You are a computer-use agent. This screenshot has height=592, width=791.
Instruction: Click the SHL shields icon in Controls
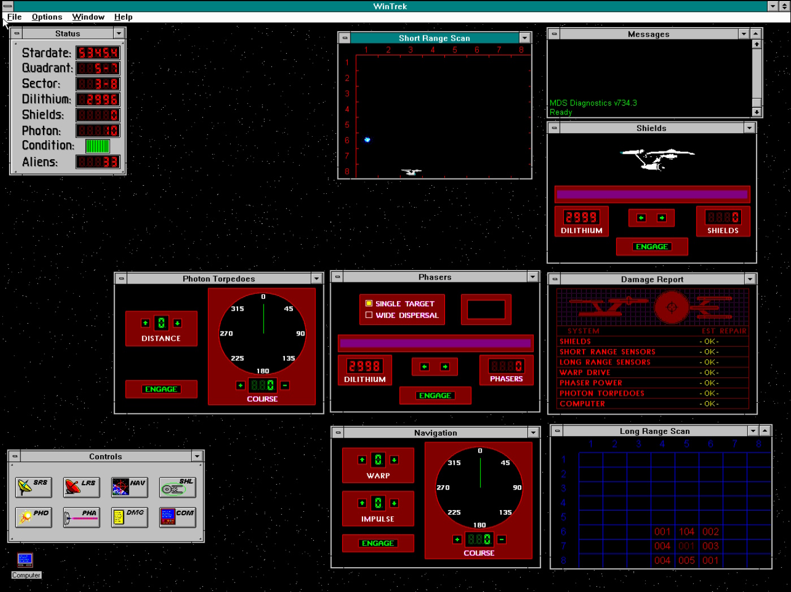(178, 487)
